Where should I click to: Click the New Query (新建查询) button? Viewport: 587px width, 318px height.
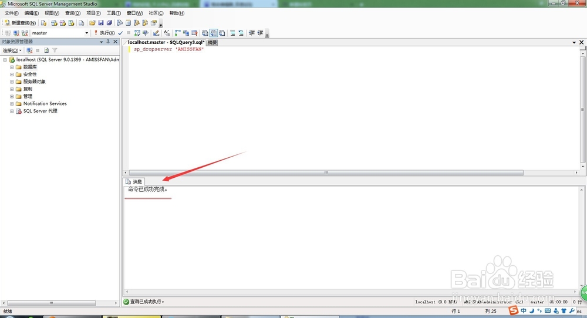[20, 23]
